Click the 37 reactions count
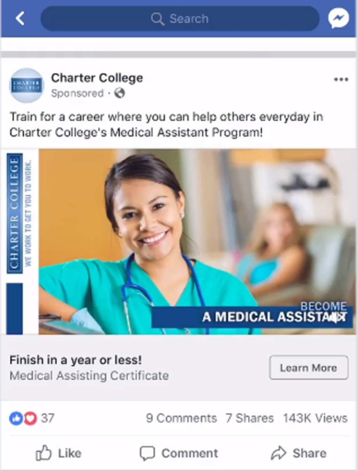This screenshot has width=358, height=471. point(47,418)
